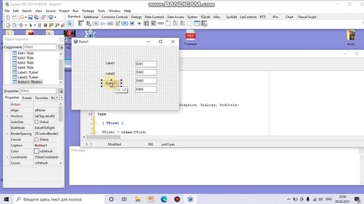Pick the TScrollBar component from the palette
The image size is (364, 204).
(x=160, y=23)
